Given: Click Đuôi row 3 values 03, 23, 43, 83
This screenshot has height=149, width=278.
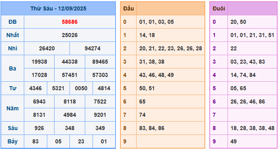Looking at the screenshot, I should (x=248, y=62).
